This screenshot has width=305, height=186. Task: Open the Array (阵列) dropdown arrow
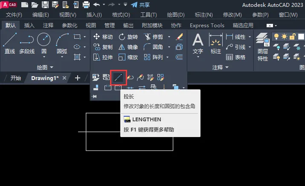(x=168, y=57)
